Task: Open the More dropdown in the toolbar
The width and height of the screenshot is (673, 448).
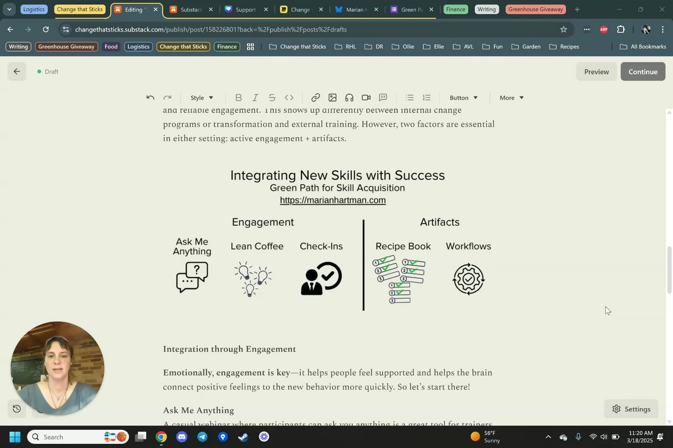Action: click(x=512, y=98)
